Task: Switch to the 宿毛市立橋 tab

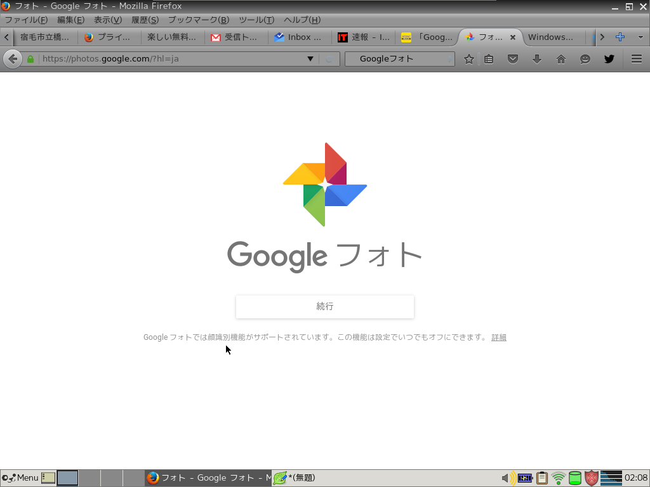Action: [45, 37]
